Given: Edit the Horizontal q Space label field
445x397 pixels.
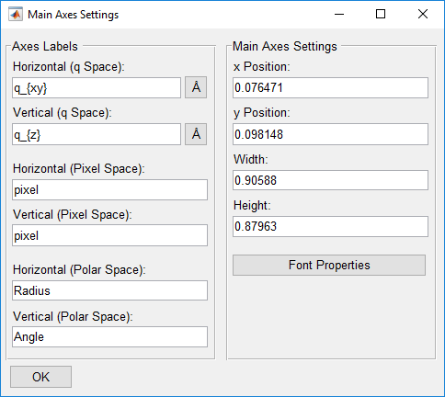Looking at the screenshot, I should tap(97, 88).
